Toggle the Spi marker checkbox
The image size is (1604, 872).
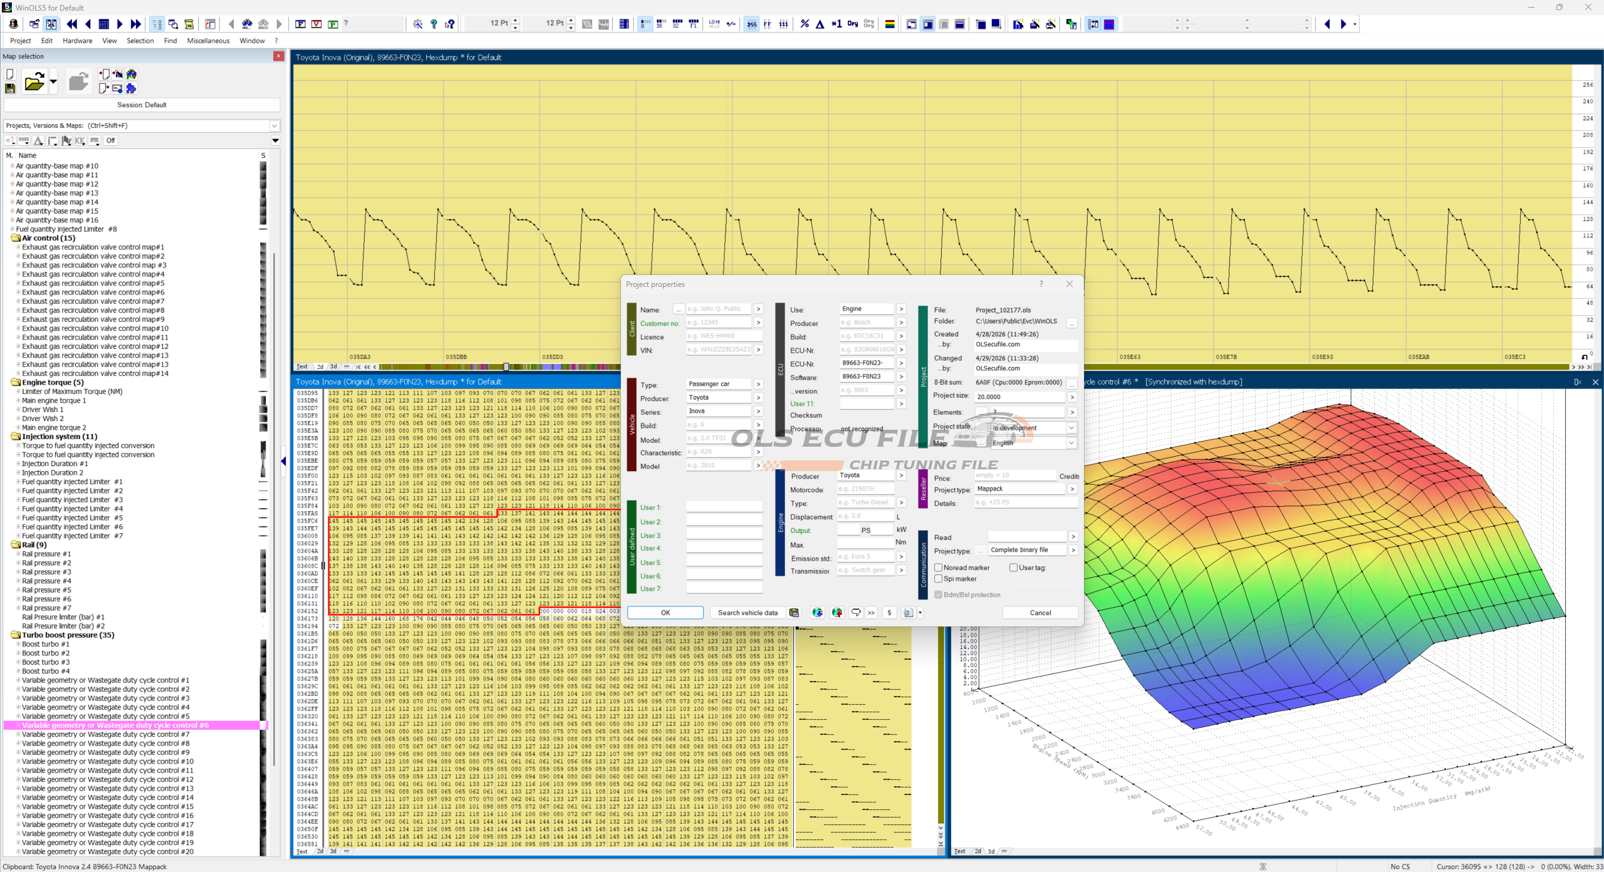[939, 579]
